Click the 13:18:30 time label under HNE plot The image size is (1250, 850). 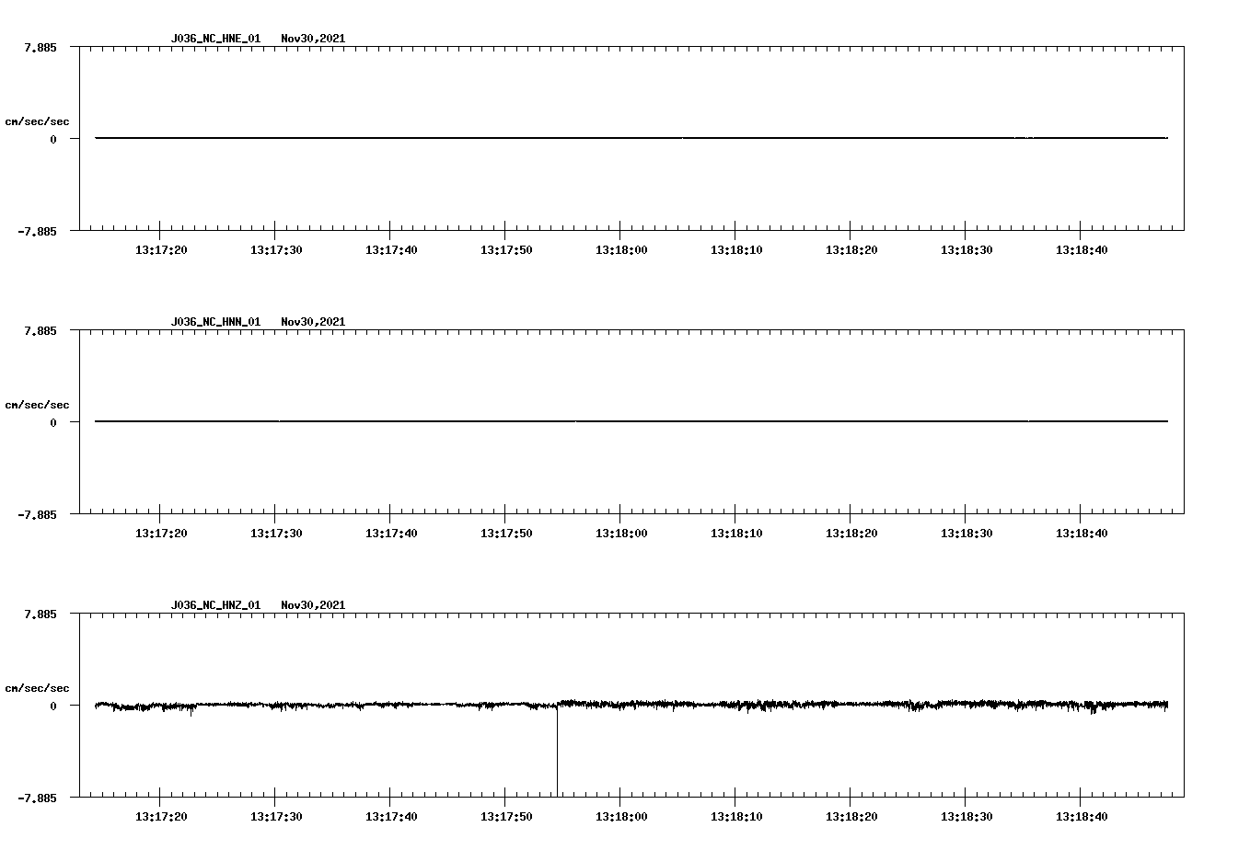tap(966, 250)
